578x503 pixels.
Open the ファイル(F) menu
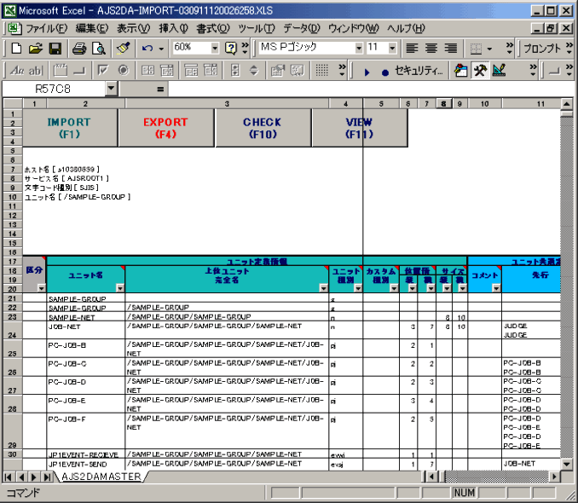pos(46,28)
